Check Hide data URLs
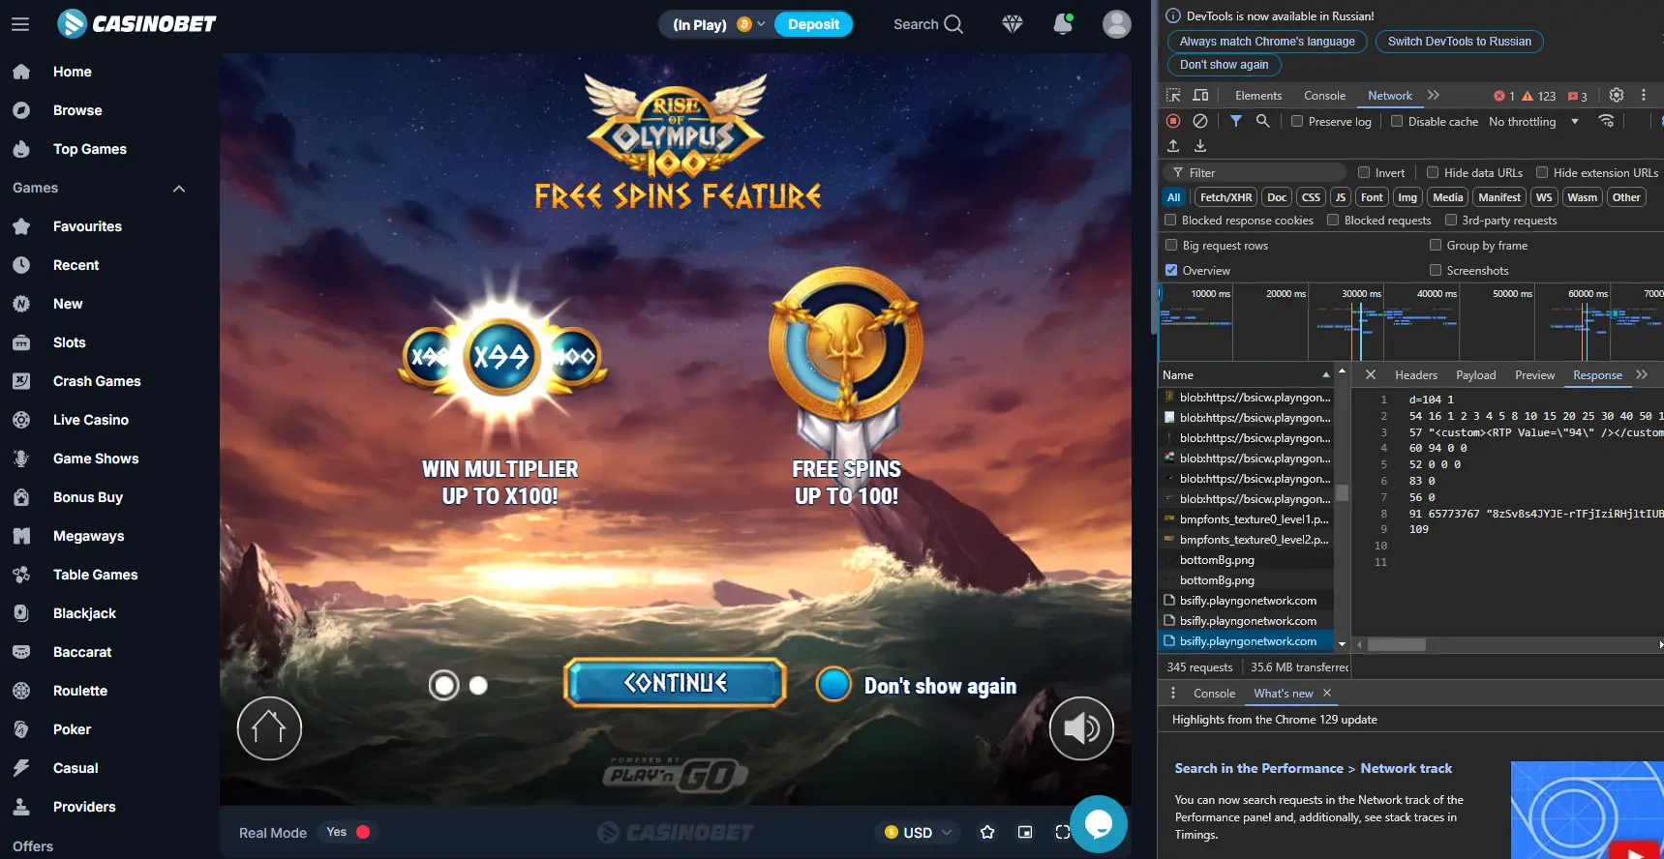1664x859 pixels. [1433, 172]
